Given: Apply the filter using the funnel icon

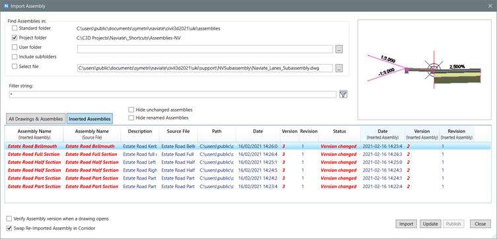Looking at the screenshot, I should click(x=343, y=94).
